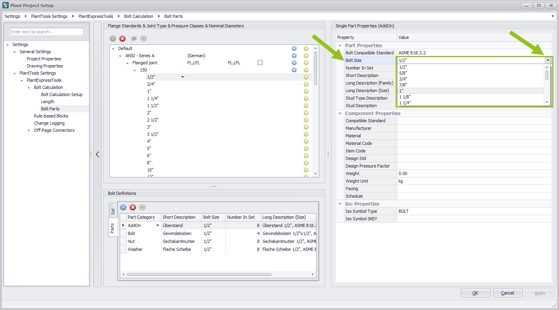This screenshot has height=310, width=559.
Task: Expand the Off-Page Connectors node
Action: 29,130
